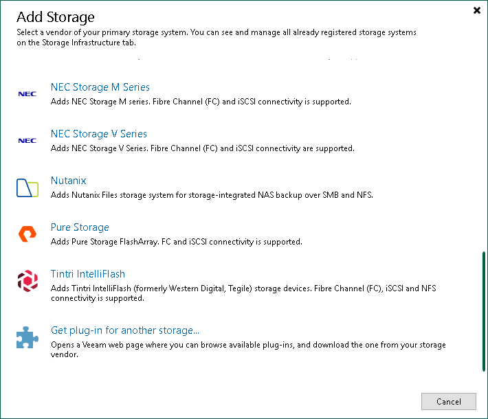Select the NEC Storage V Series option
The image size is (488, 419).
click(99, 134)
